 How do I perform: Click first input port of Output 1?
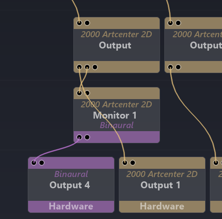[x=125, y=163]
